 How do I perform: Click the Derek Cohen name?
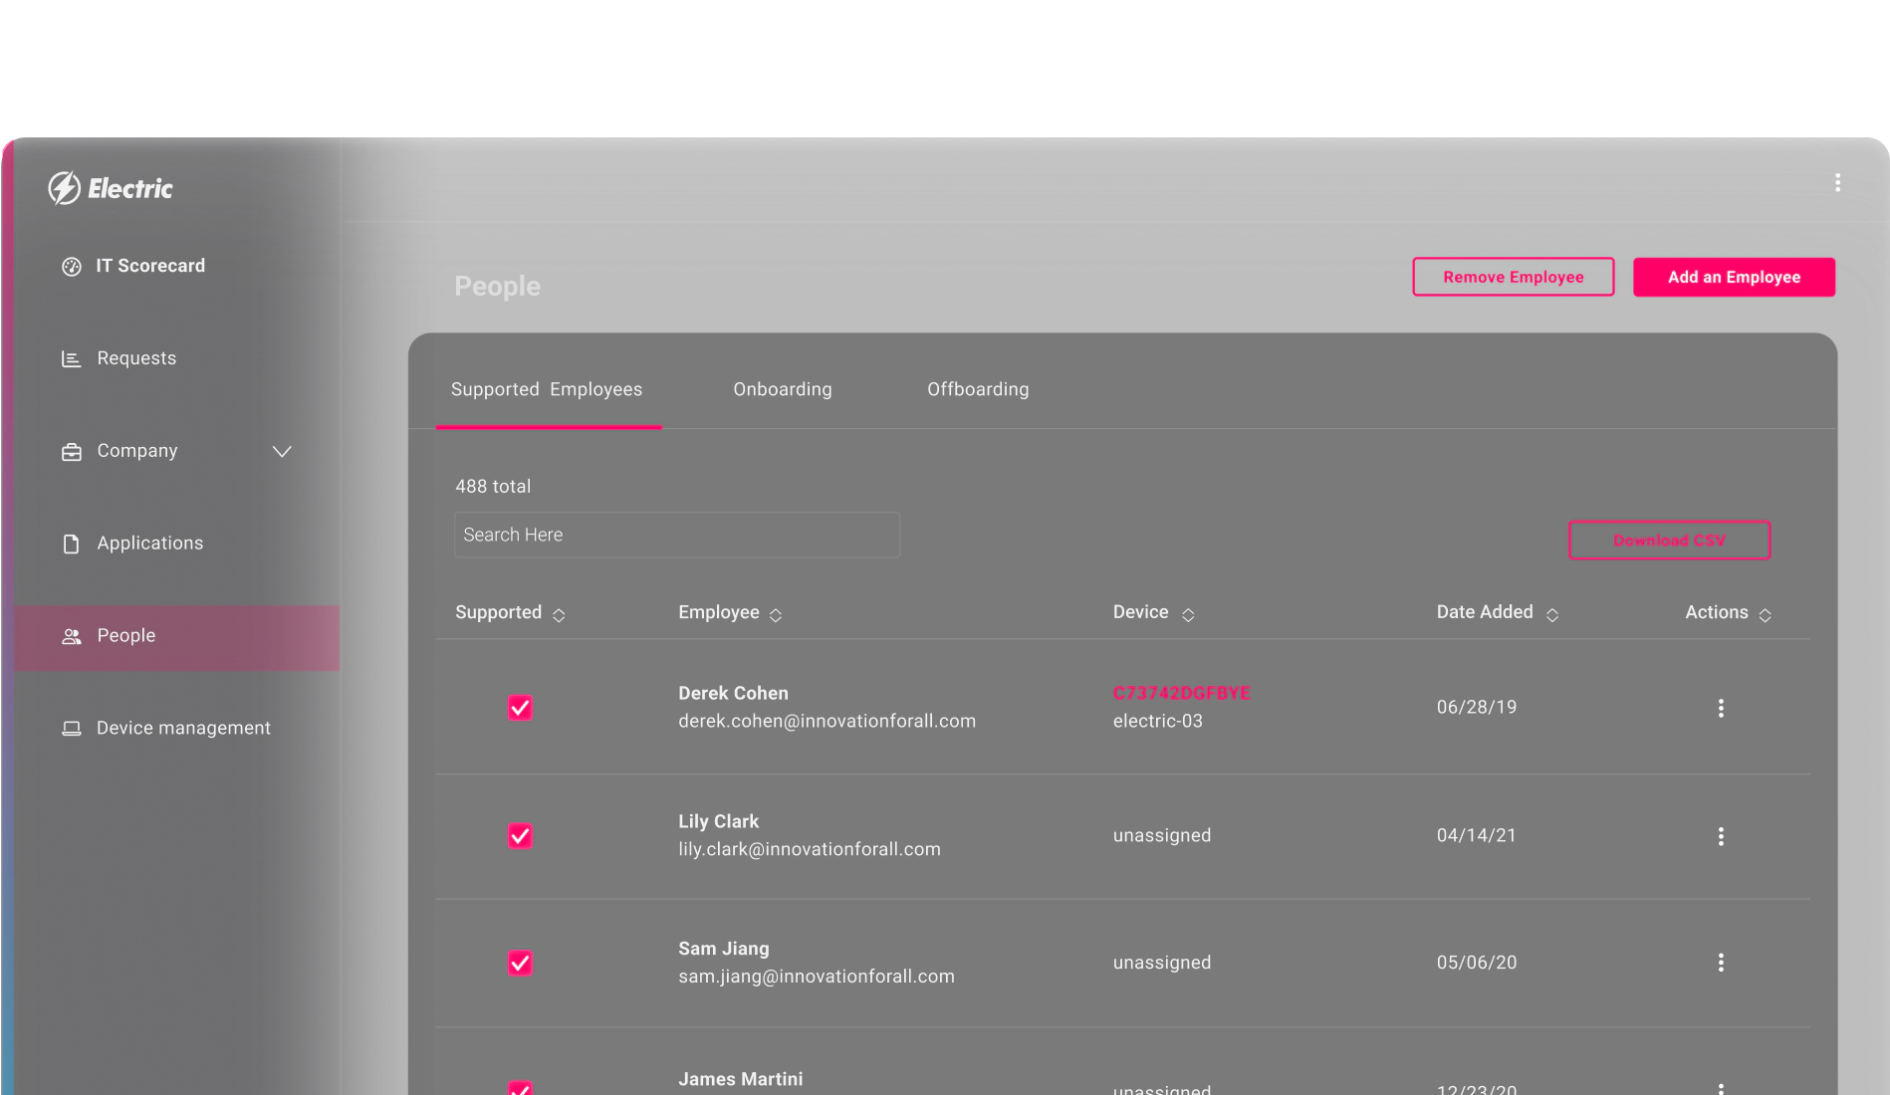pos(733,693)
